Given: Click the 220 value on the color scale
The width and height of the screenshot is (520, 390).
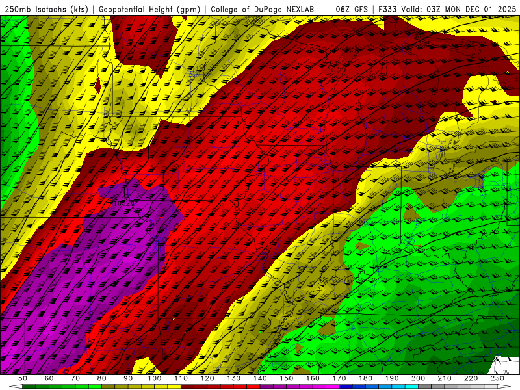Looking at the screenshot, I should [471, 378].
